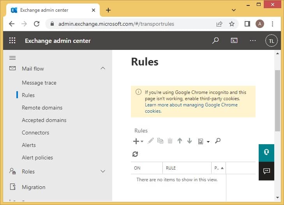
Task: Open Connectors page
Action: 35,133
